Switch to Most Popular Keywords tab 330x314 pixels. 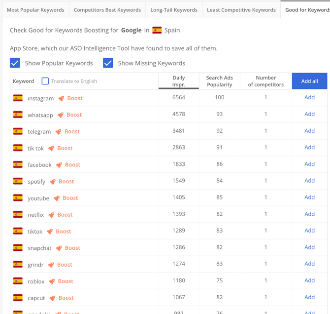click(x=35, y=10)
